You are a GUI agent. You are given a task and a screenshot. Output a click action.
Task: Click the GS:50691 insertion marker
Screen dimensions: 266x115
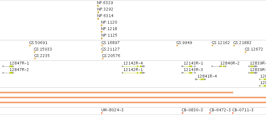[30, 46]
